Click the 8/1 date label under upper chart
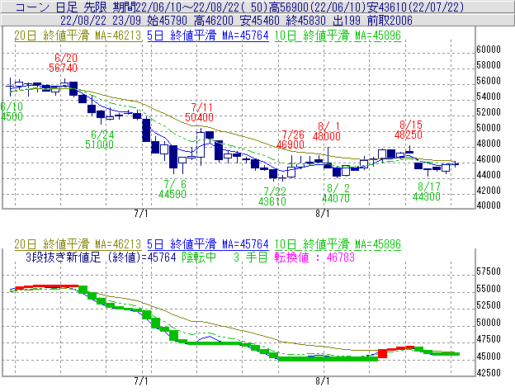 point(323,214)
